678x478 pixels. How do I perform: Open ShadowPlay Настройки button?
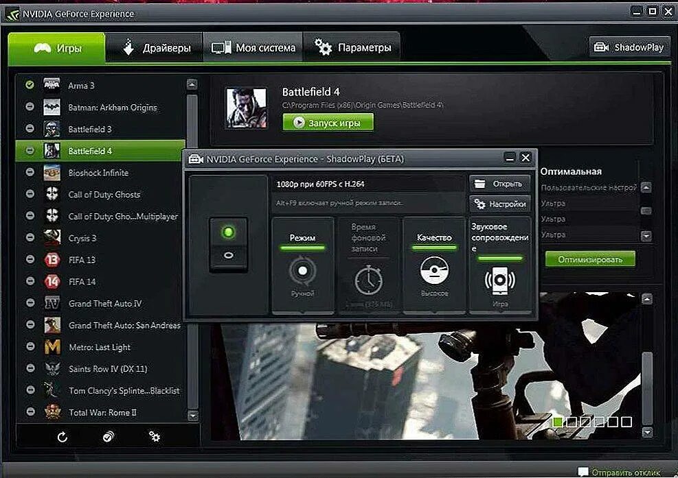coord(500,204)
